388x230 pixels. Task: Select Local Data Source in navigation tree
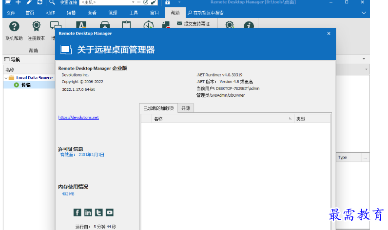pyautogui.click(x=35, y=78)
